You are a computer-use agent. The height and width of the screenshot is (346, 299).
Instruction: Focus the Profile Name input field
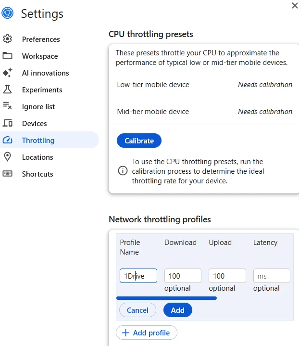click(138, 276)
